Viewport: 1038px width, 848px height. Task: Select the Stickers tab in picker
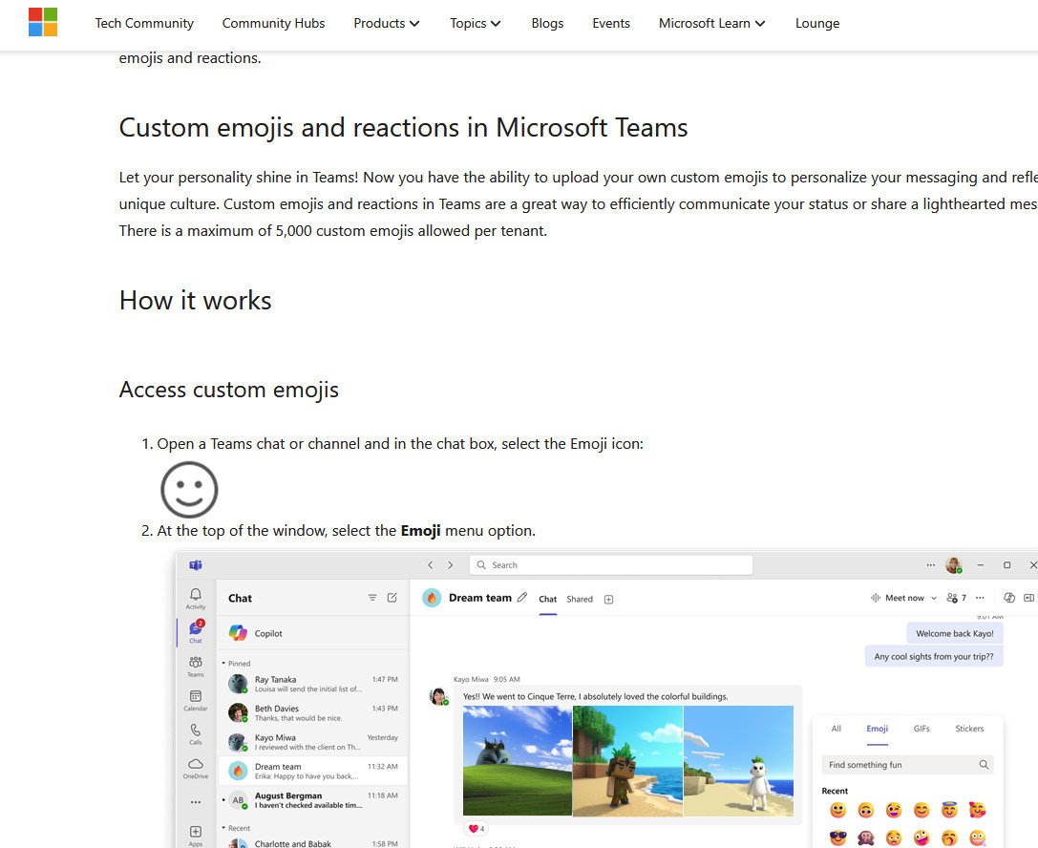969,729
